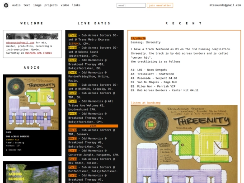Click mtesounds@gmail.com in the top header
This screenshot has height=183, width=244.
click(x=225, y=5)
